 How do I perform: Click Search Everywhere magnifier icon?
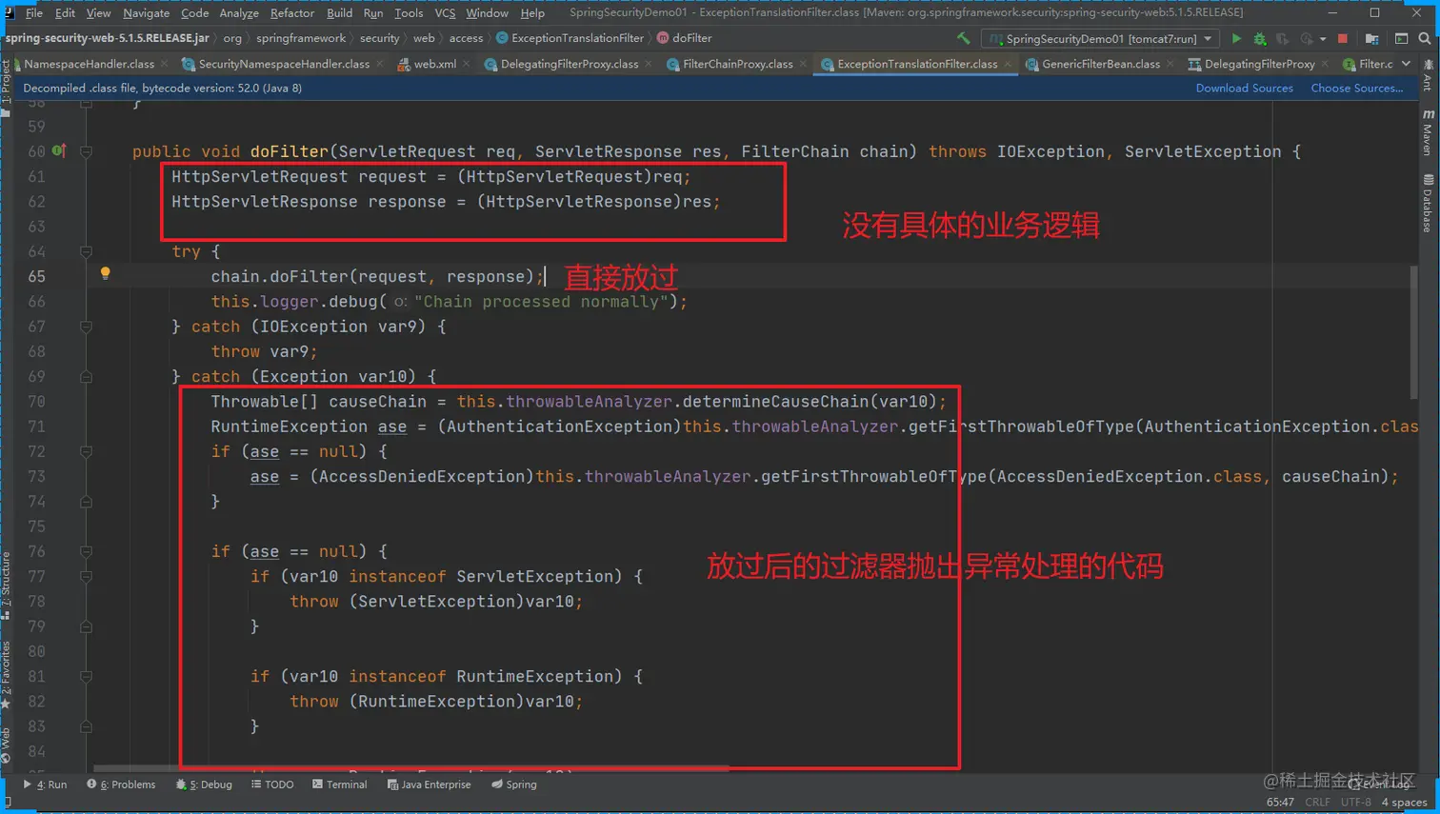(x=1425, y=39)
